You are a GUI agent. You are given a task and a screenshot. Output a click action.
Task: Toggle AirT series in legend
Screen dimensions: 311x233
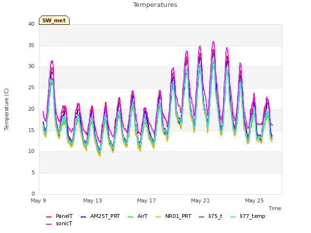(x=138, y=216)
